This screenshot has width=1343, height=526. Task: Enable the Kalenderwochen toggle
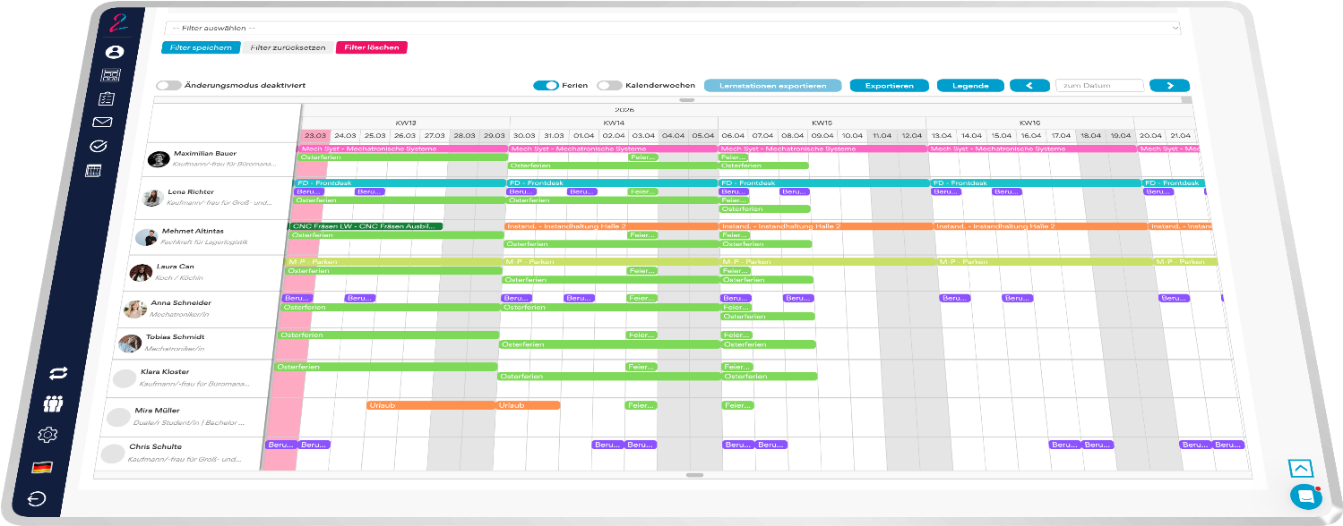tap(609, 86)
